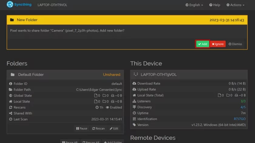
Task: Click the Folder ID value default
Action: tap(117, 84)
